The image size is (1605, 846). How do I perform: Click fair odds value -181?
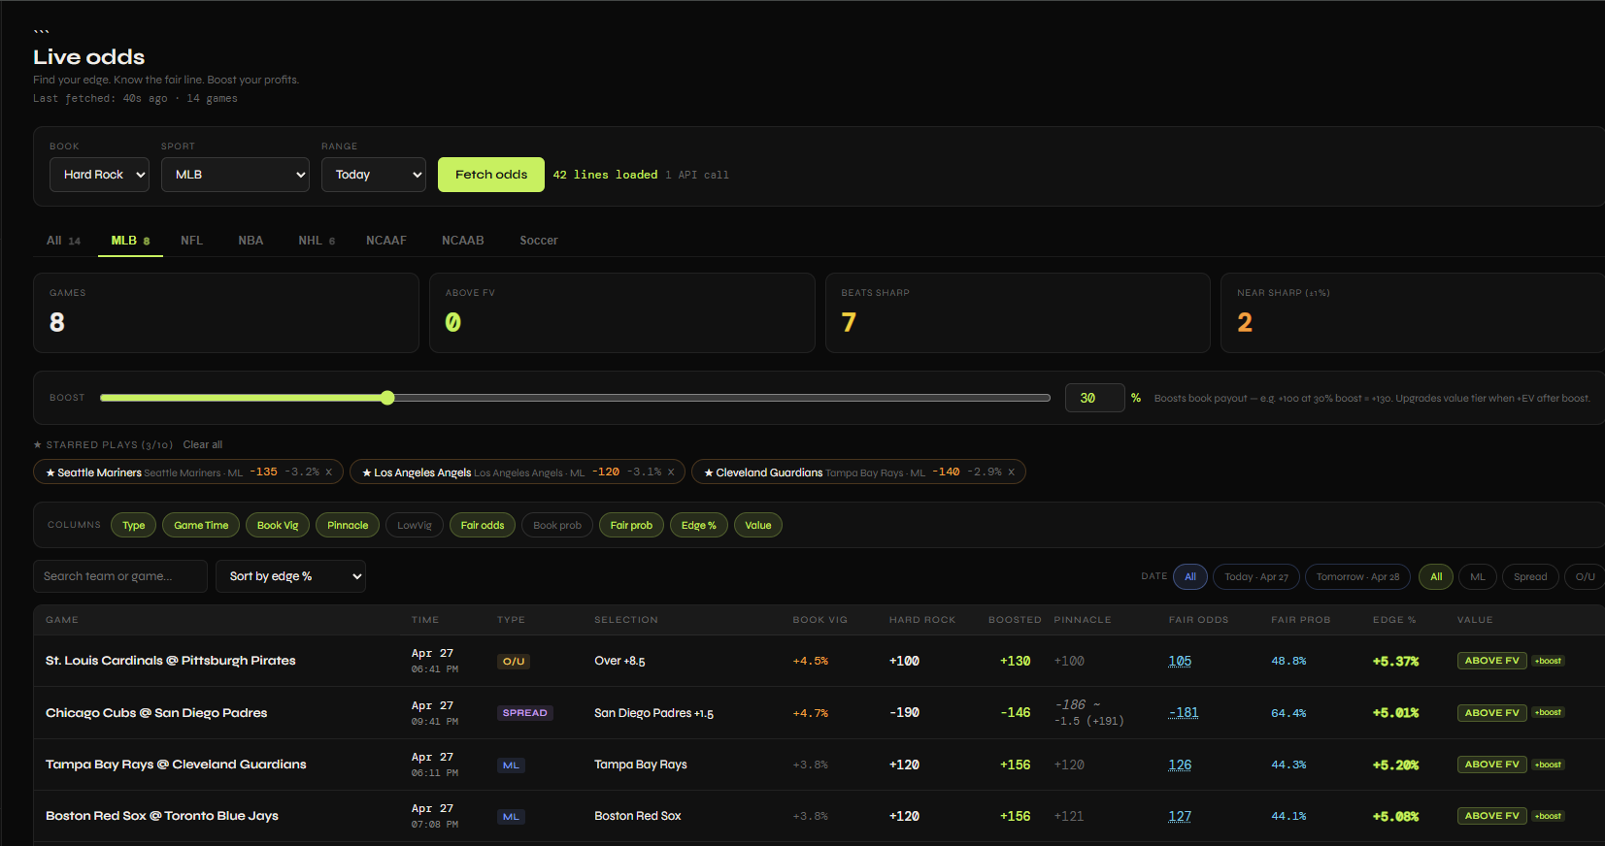pyautogui.click(x=1184, y=713)
